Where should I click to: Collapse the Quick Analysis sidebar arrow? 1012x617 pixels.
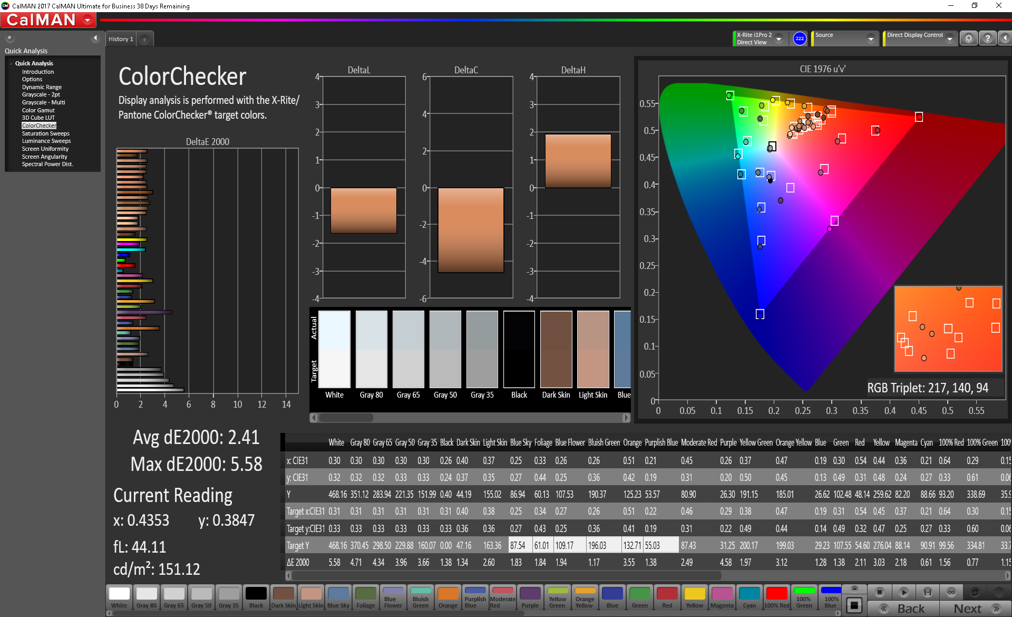click(95, 38)
